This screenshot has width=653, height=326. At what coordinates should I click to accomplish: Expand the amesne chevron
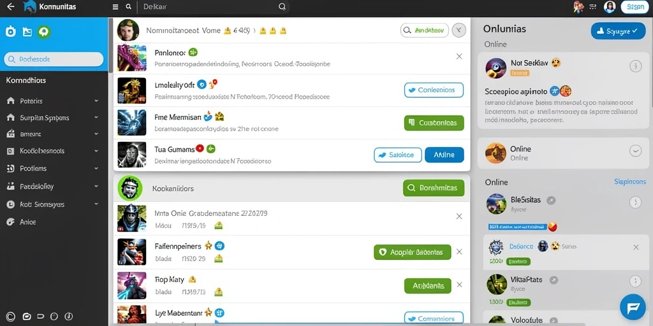(x=96, y=134)
